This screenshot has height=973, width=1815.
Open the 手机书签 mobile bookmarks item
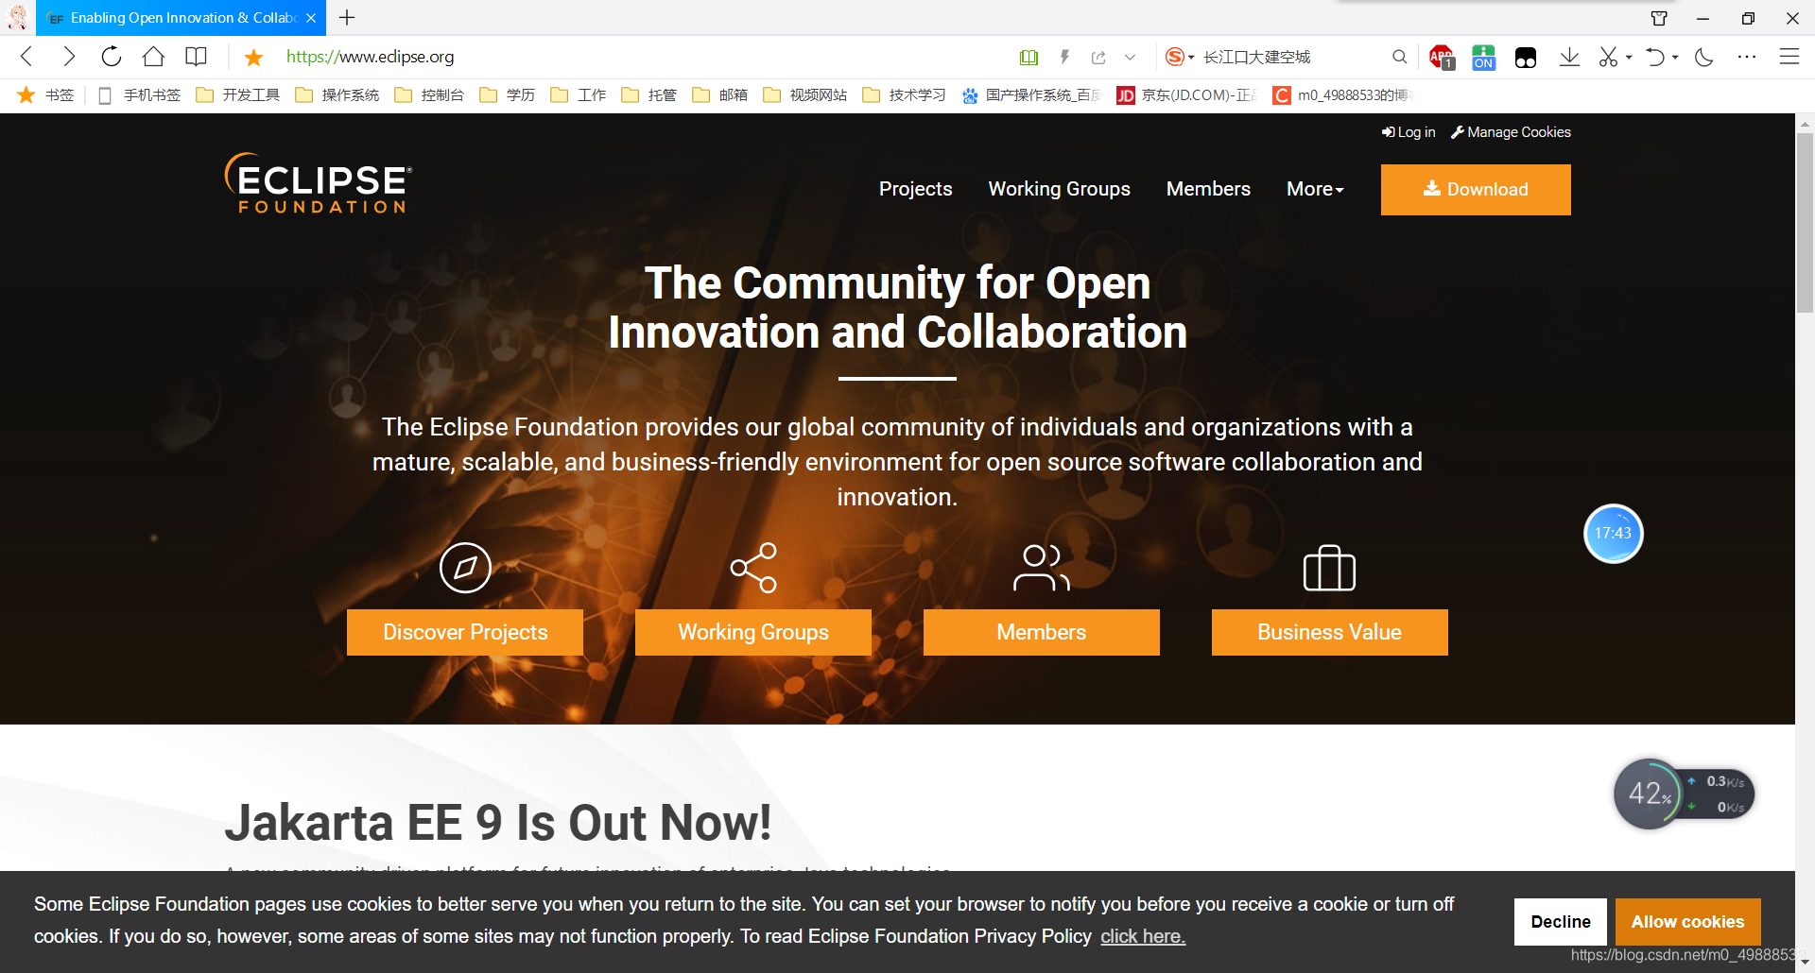tap(139, 95)
